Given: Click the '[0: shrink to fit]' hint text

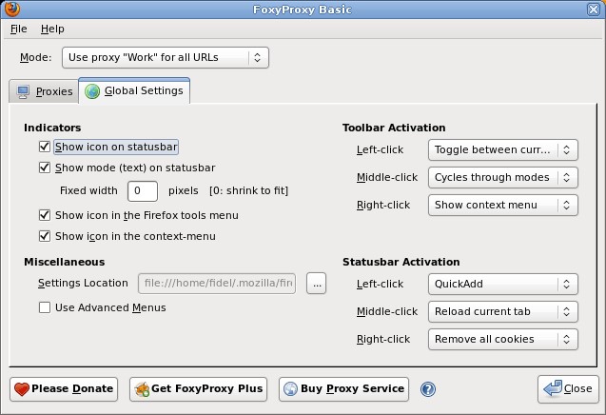Looking at the screenshot, I should tap(249, 190).
